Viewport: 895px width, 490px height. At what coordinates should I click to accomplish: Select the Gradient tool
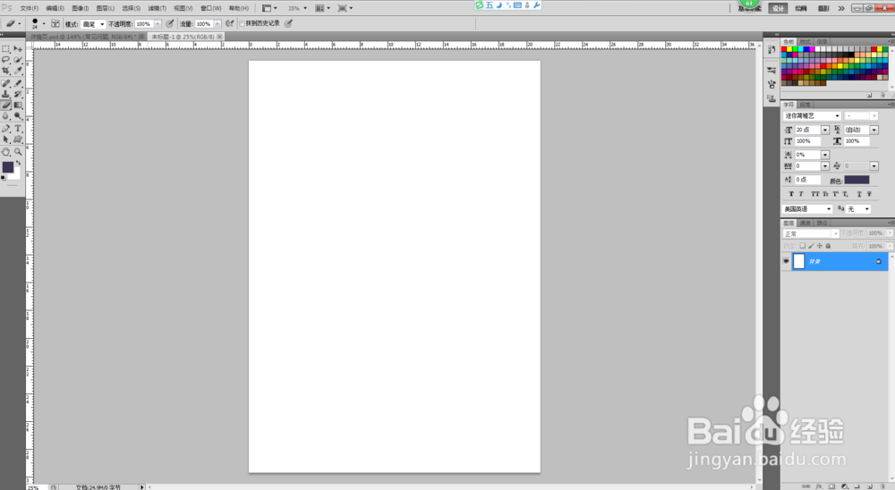pos(18,105)
